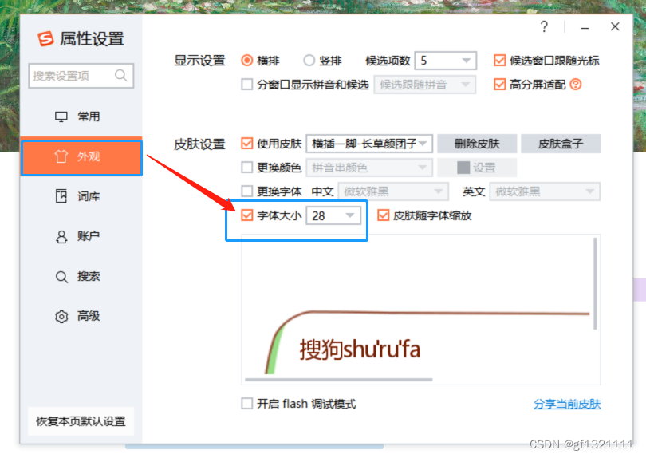646x458 pixels.
Task: Enable 开启 flash 调试模式 checkbox
Action: pyautogui.click(x=246, y=403)
